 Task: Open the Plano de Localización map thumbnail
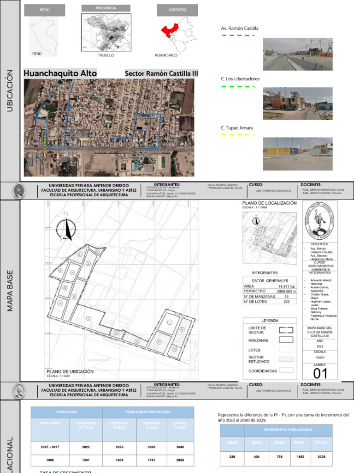(x=270, y=238)
